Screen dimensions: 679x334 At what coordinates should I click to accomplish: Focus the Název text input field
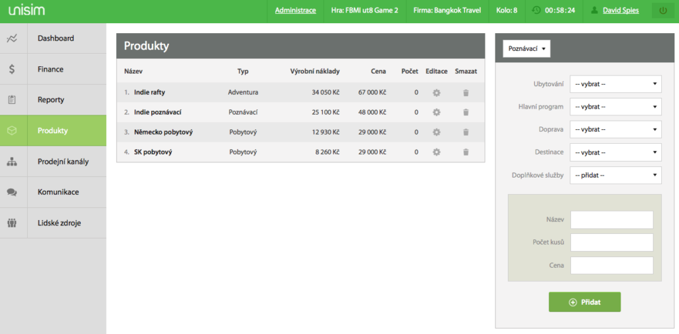(x=611, y=220)
